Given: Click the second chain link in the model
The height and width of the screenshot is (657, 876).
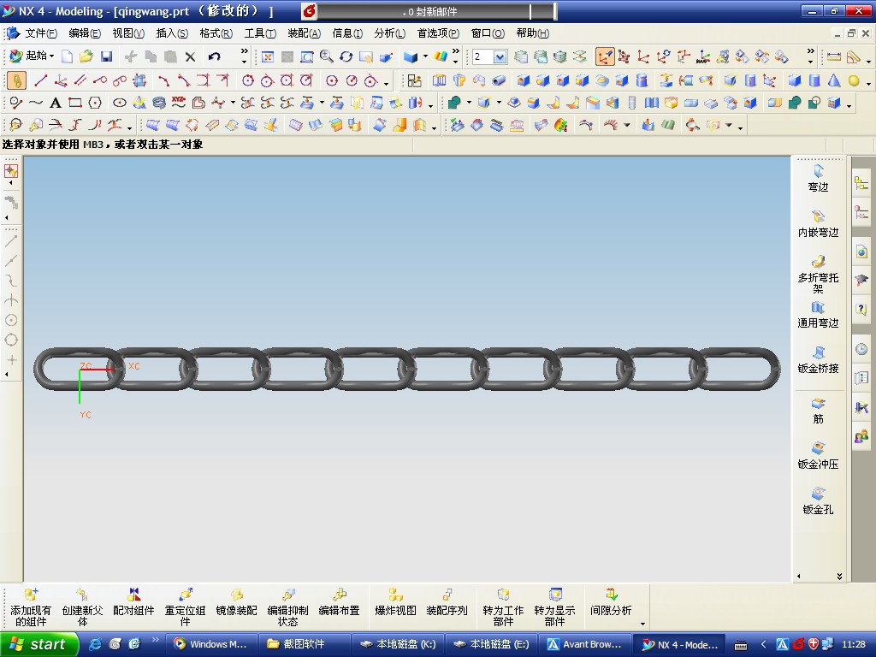Looking at the screenshot, I should (152, 369).
